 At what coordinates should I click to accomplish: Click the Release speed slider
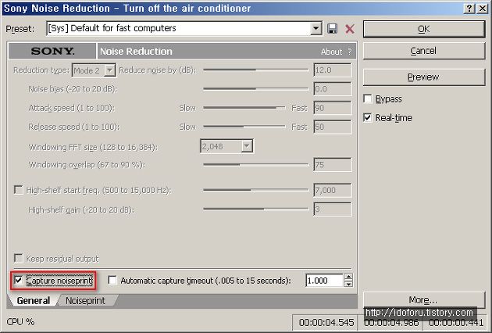pos(244,127)
